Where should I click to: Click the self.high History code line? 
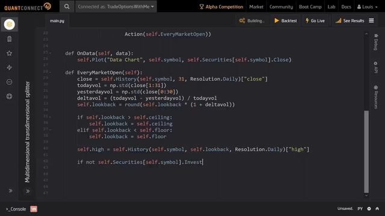coord(193,149)
